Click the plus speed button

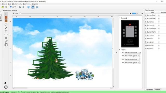[x=142, y=13]
